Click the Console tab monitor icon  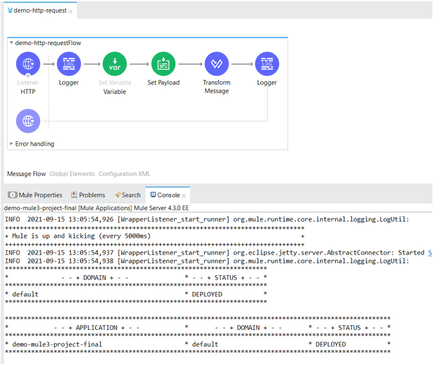153,195
